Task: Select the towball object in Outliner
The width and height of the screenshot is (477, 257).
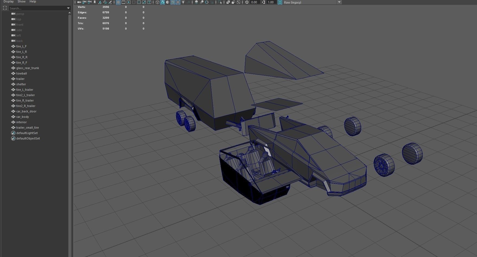Action: coord(21,73)
